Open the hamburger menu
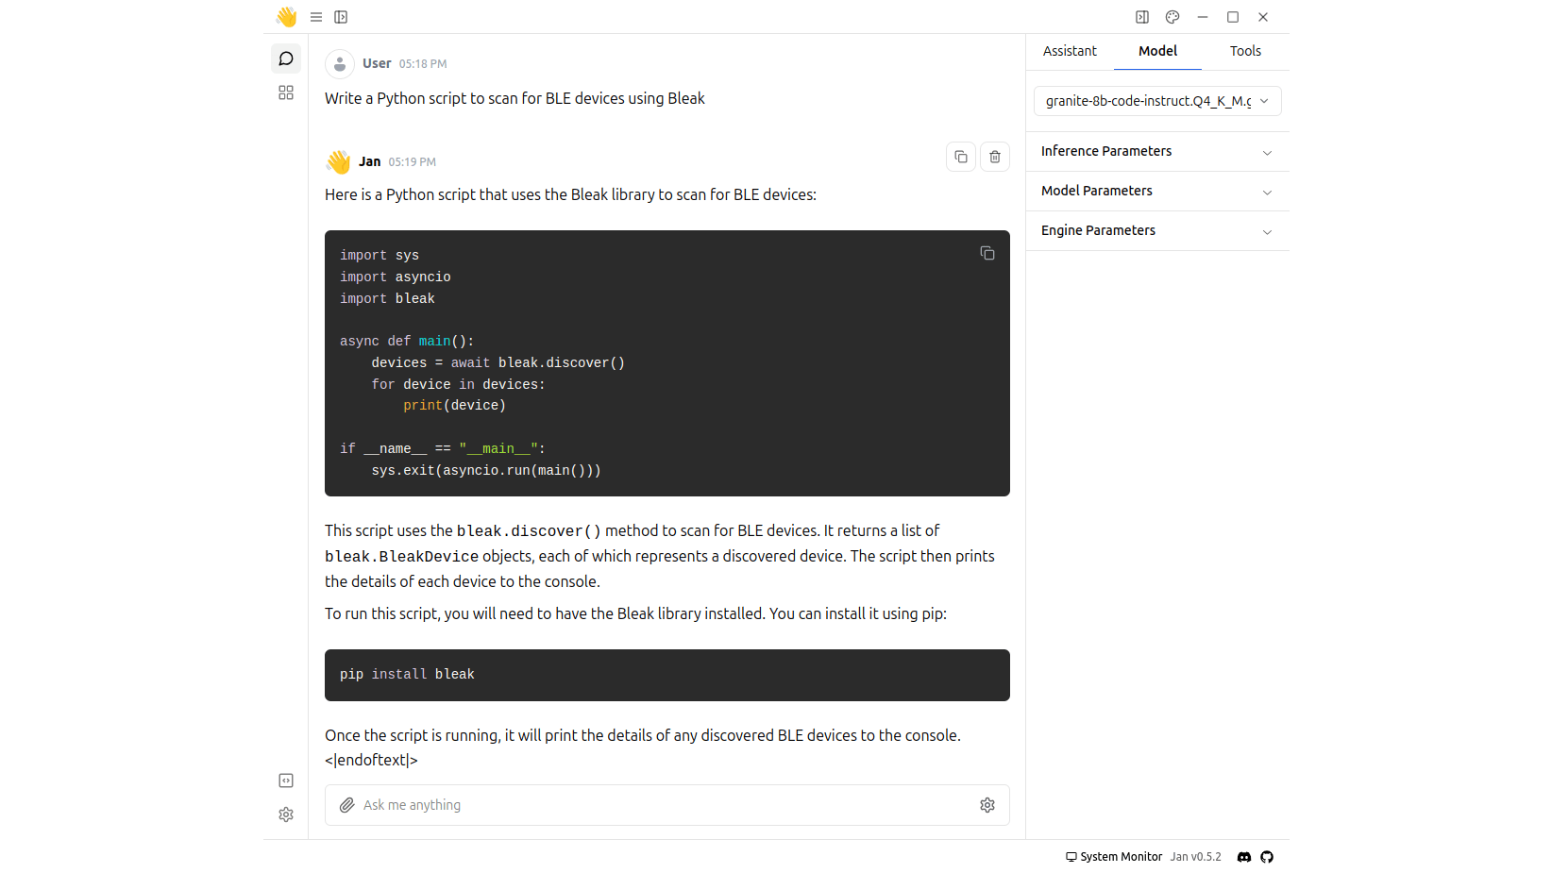This screenshot has height=873, width=1552. coord(316,17)
